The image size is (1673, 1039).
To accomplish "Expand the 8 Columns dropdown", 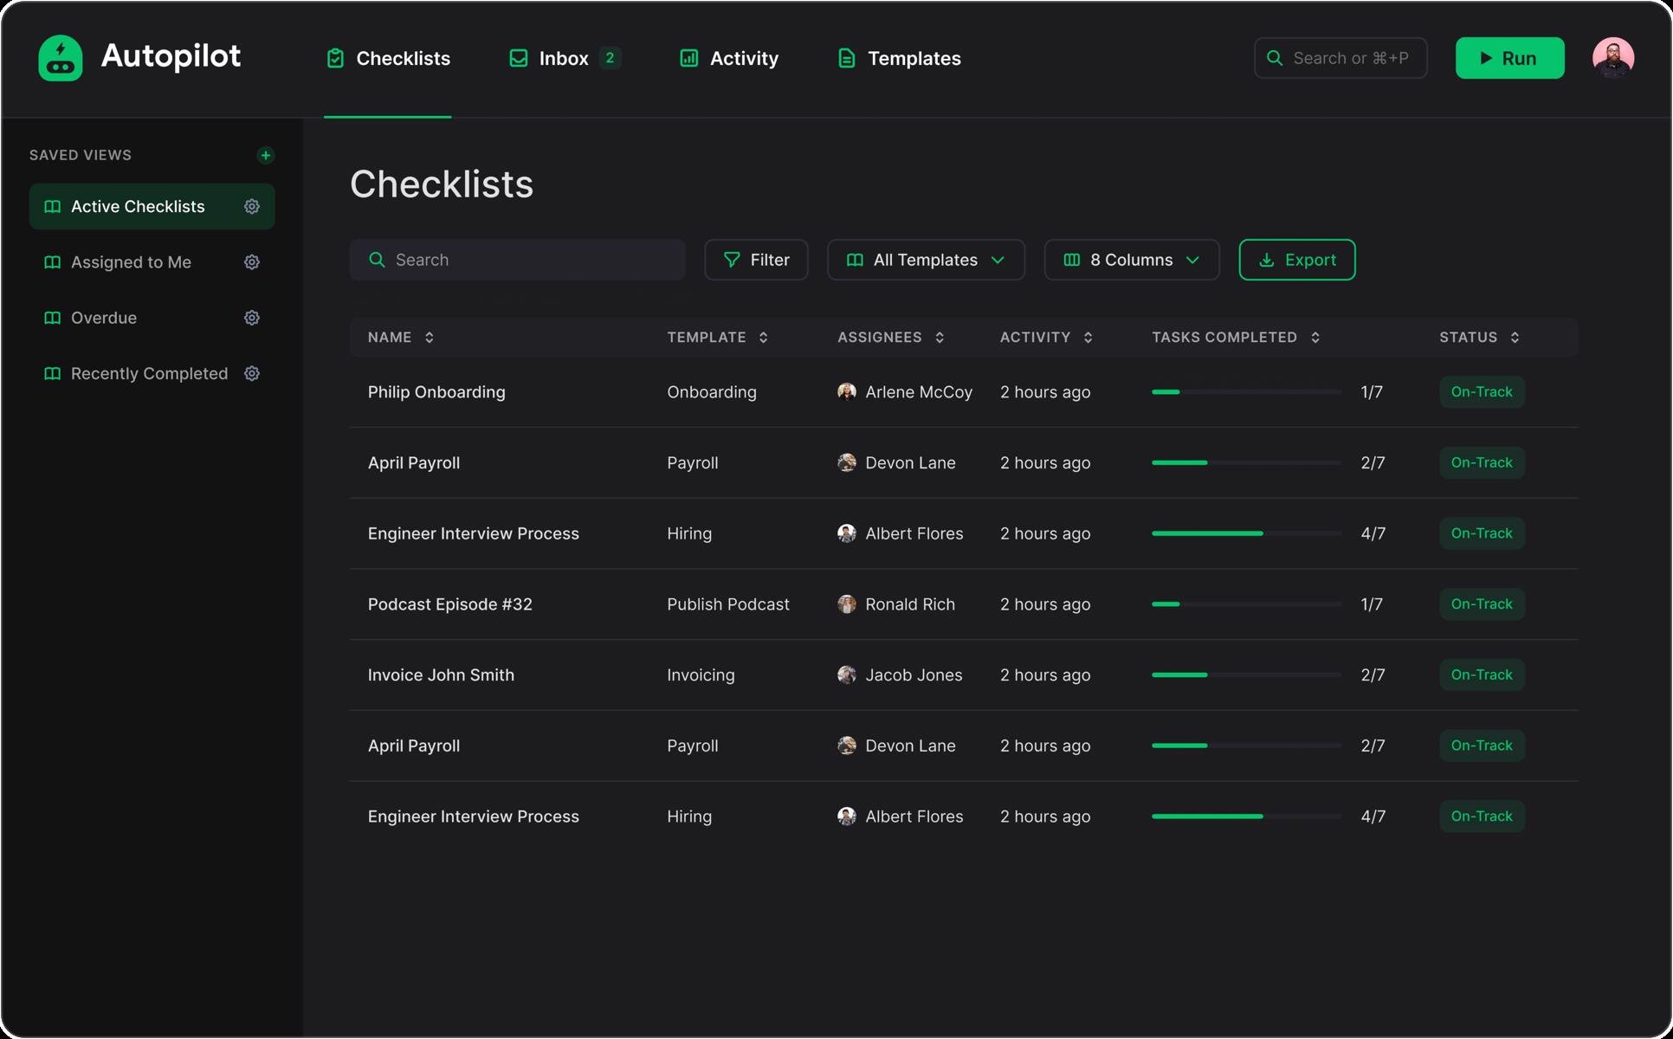I will pyautogui.click(x=1132, y=260).
